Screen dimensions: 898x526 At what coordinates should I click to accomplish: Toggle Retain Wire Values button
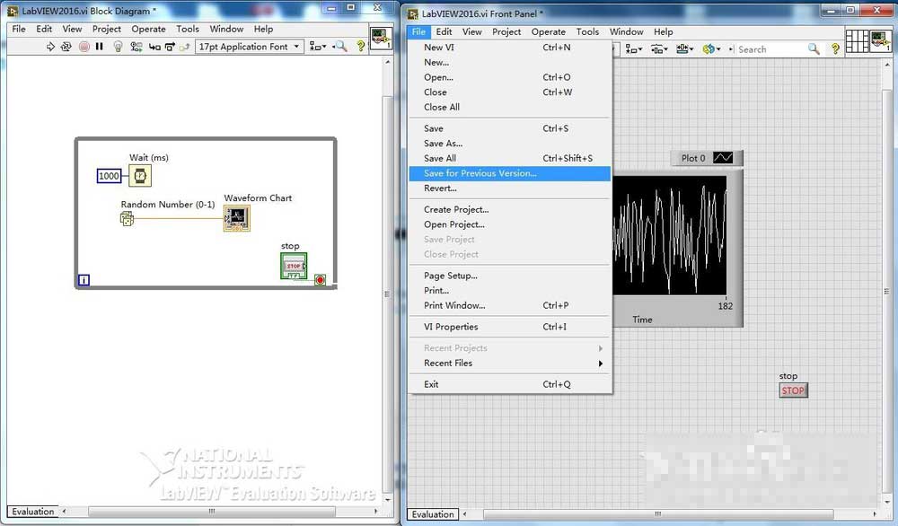tap(136, 47)
